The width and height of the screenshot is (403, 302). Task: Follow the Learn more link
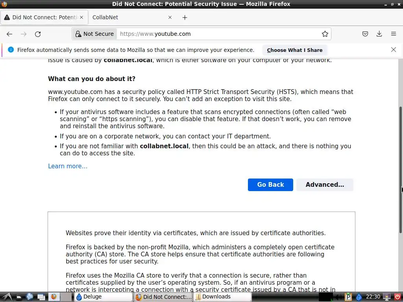[68, 166]
